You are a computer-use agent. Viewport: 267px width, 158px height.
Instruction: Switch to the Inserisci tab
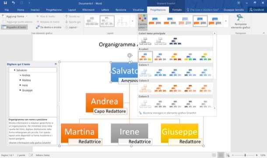click(35, 10)
